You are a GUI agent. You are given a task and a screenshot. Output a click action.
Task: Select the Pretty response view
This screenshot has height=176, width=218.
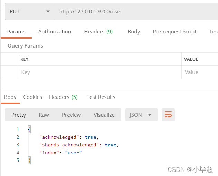pos(19,115)
